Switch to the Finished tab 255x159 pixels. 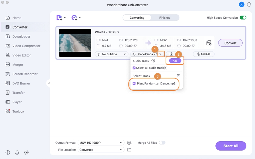click(x=165, y=18)
